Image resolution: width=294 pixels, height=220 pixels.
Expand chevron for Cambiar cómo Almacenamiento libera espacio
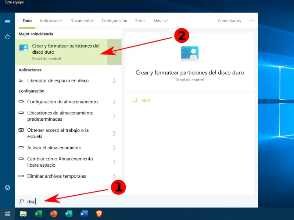tap(114, 162)
